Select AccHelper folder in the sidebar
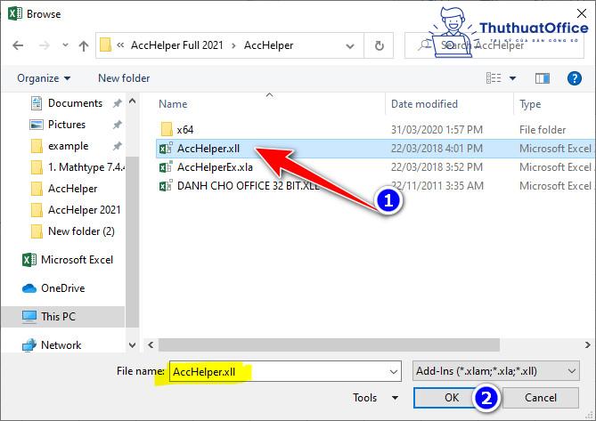 (72, 189)
